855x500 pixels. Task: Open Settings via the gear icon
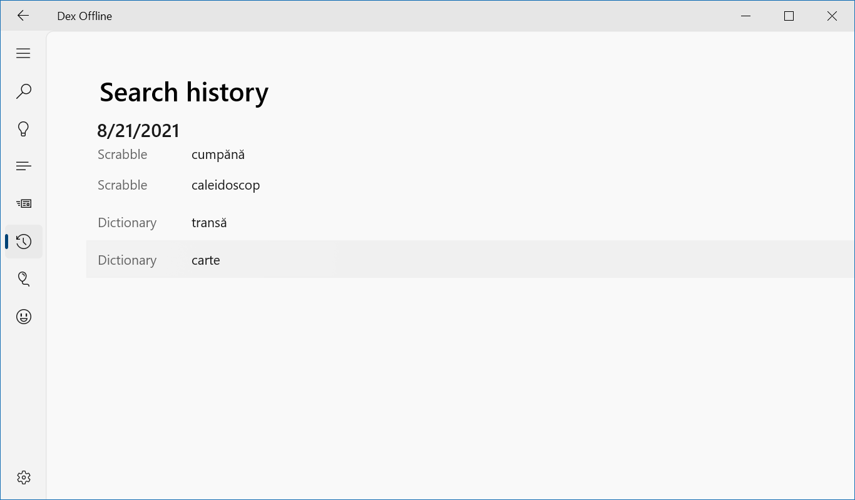(x=23, y=477)
